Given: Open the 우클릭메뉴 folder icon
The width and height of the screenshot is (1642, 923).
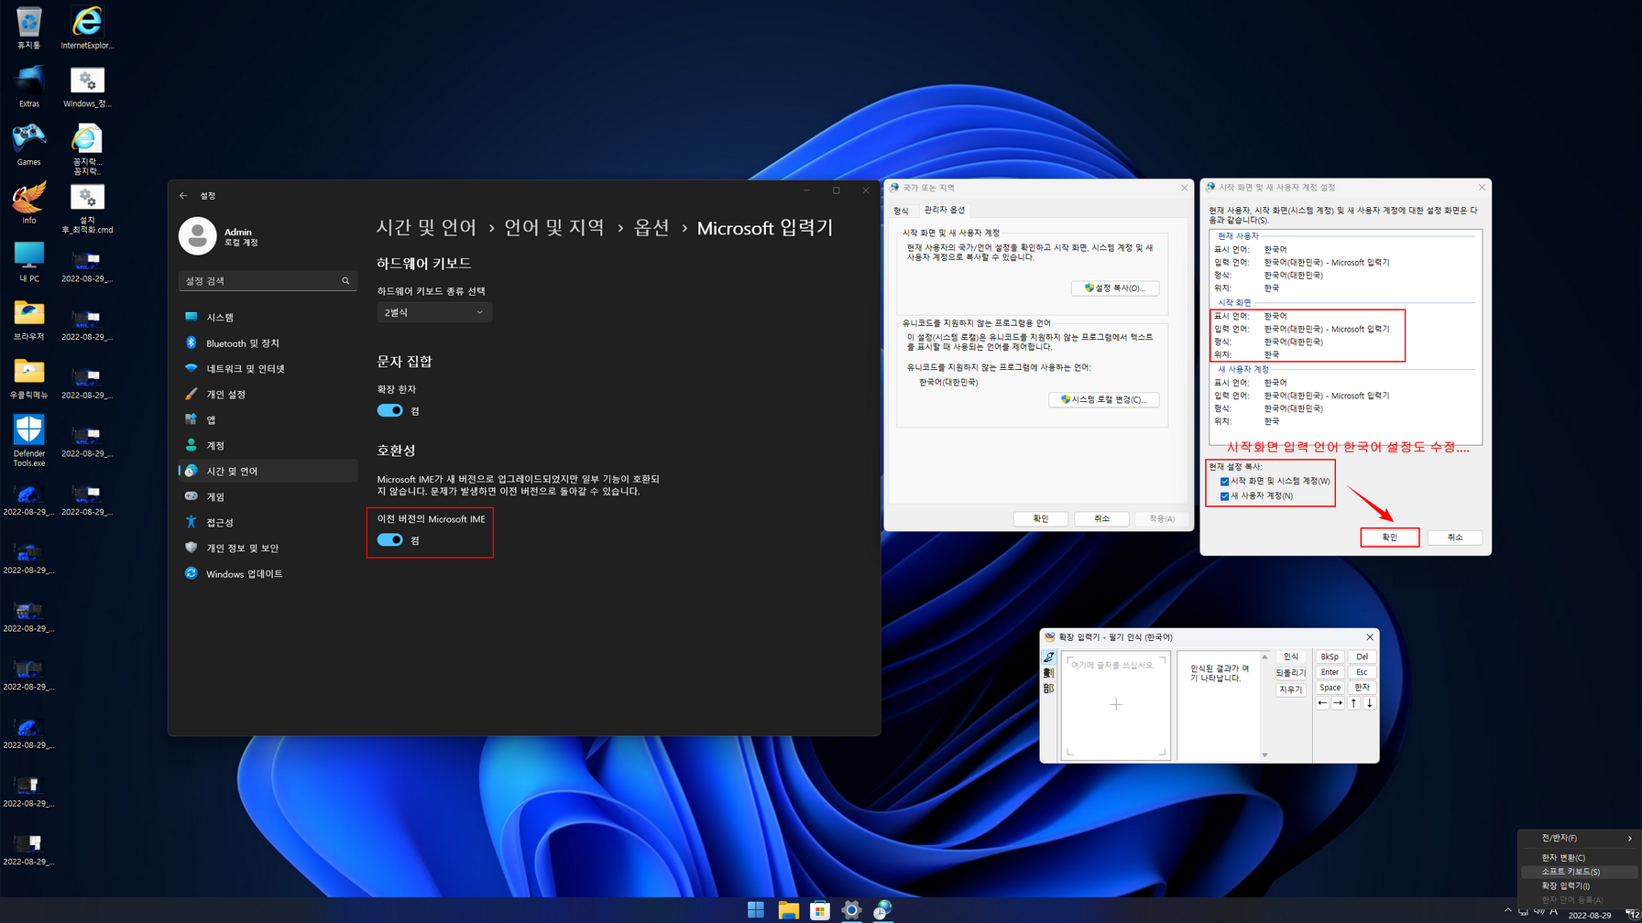Looking at the screenshot, I should pyautogui.click(x=29, y=378).
